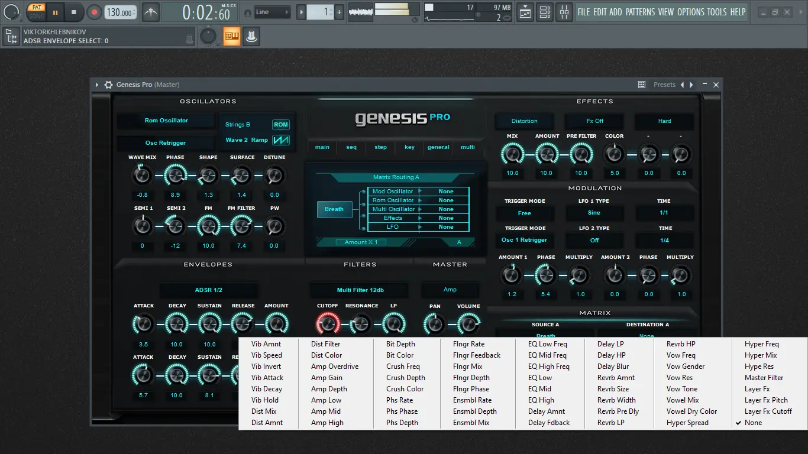
Task: Click the Osc Retrigger button
Action: [x=166, y=143]
